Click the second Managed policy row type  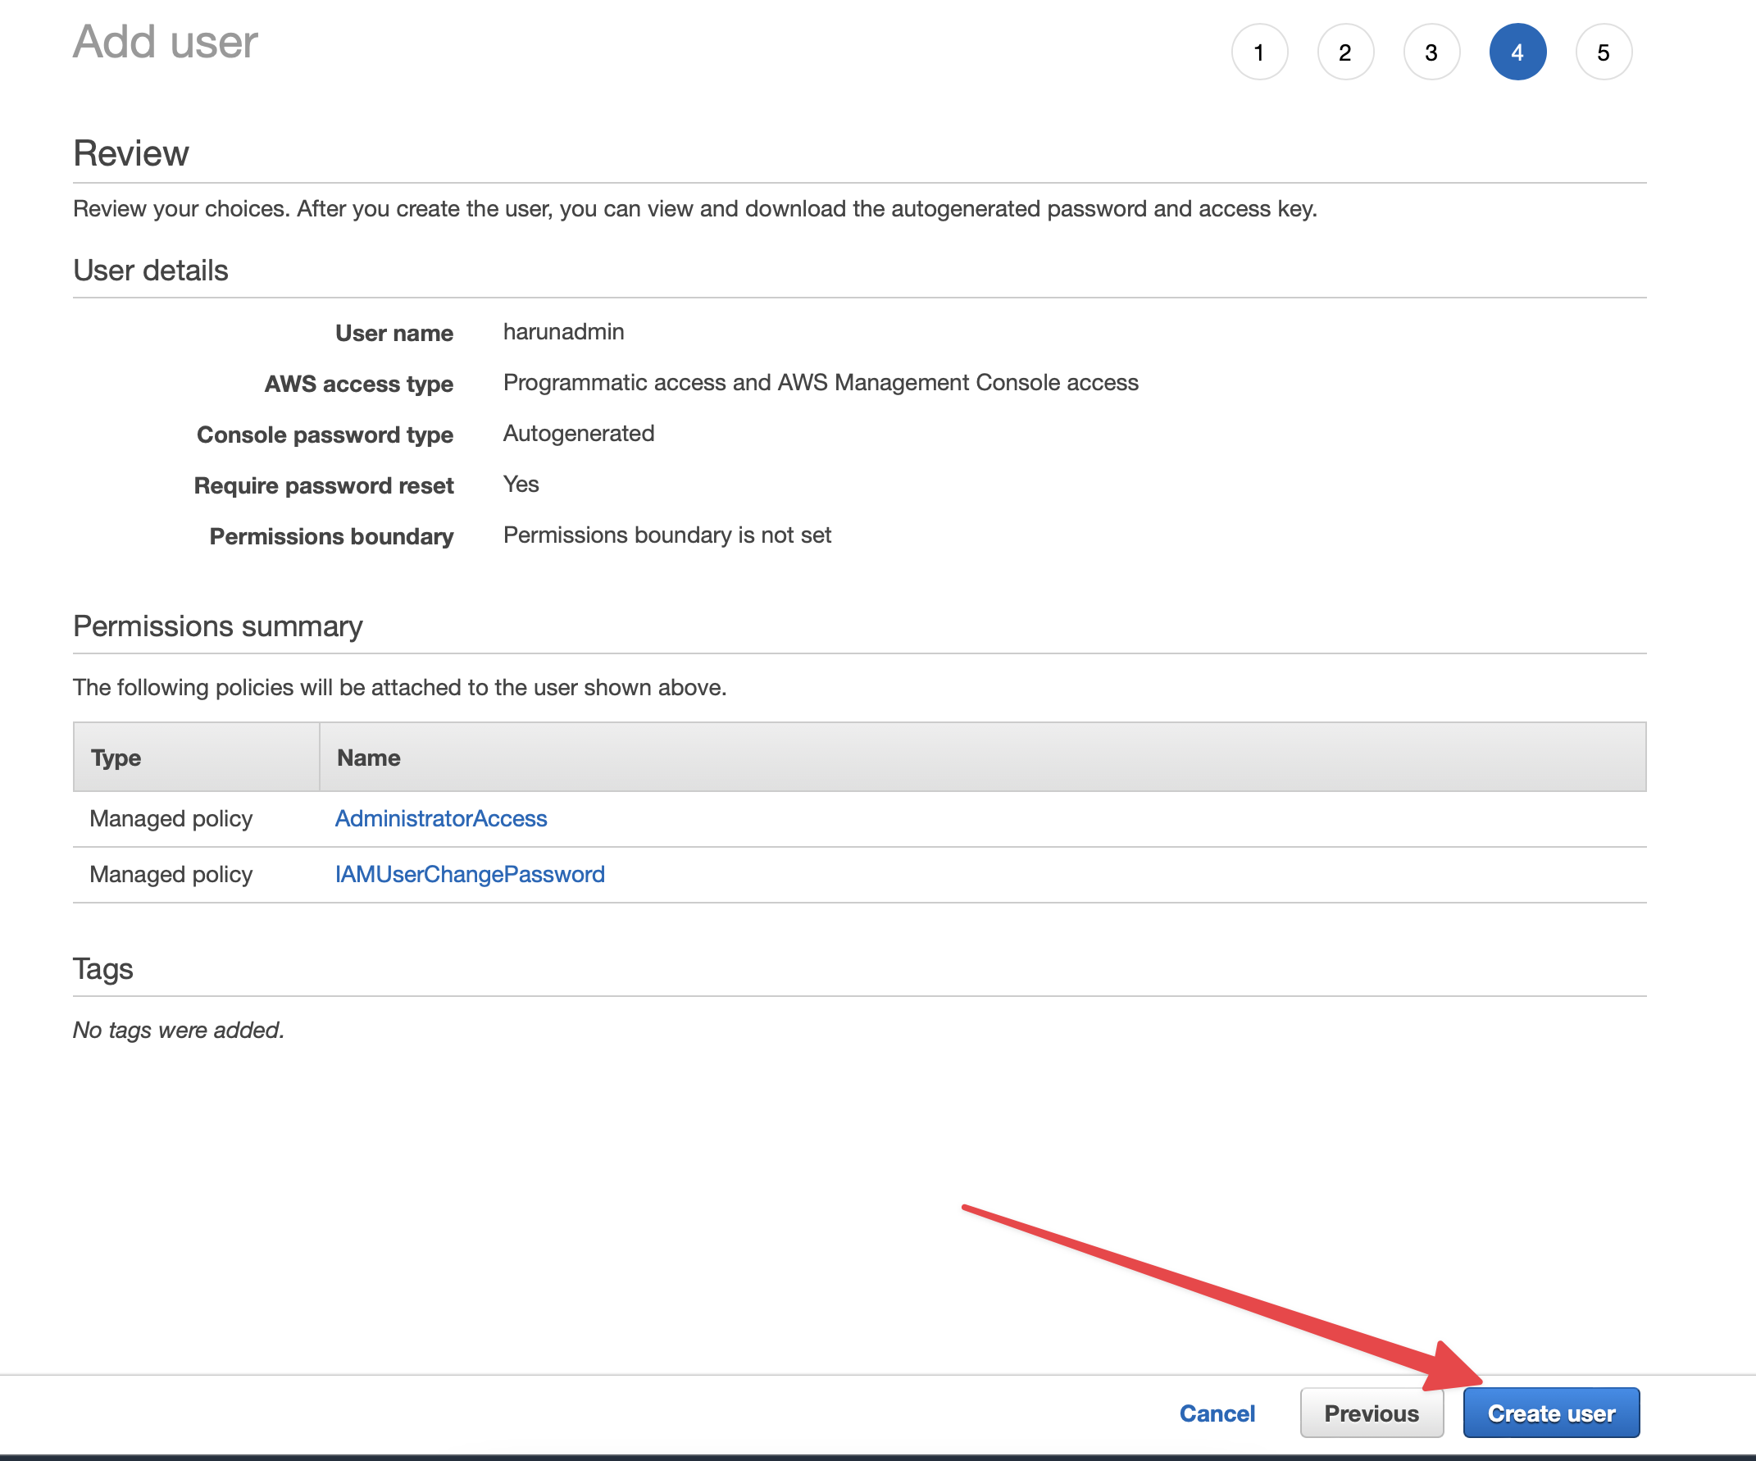[x=171, y=874]
